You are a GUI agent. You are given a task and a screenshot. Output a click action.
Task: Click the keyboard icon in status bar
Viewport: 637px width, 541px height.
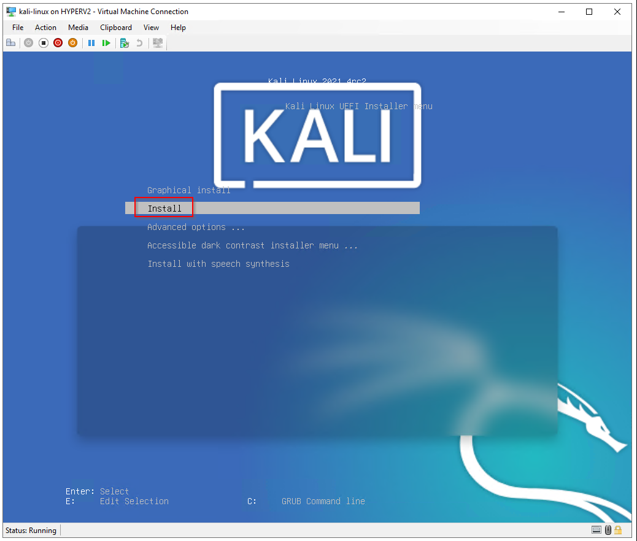click(596, 530)
